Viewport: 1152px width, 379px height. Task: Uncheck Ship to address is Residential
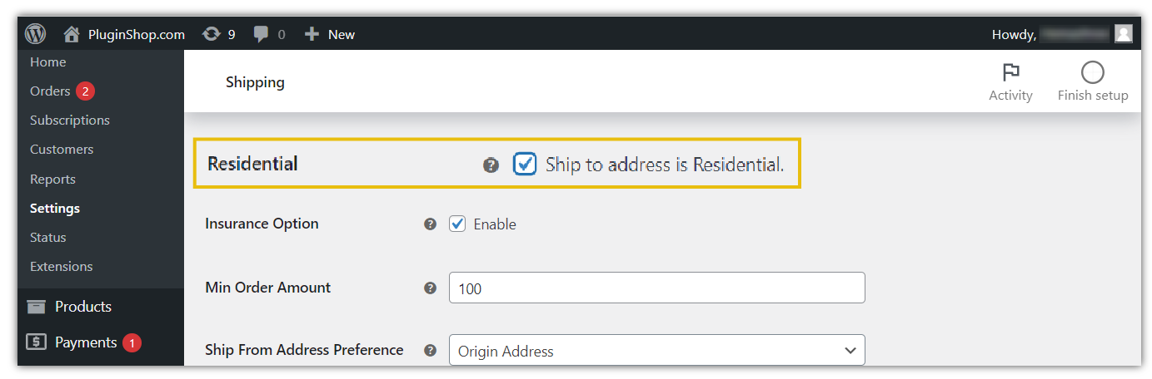click(525, 164)
